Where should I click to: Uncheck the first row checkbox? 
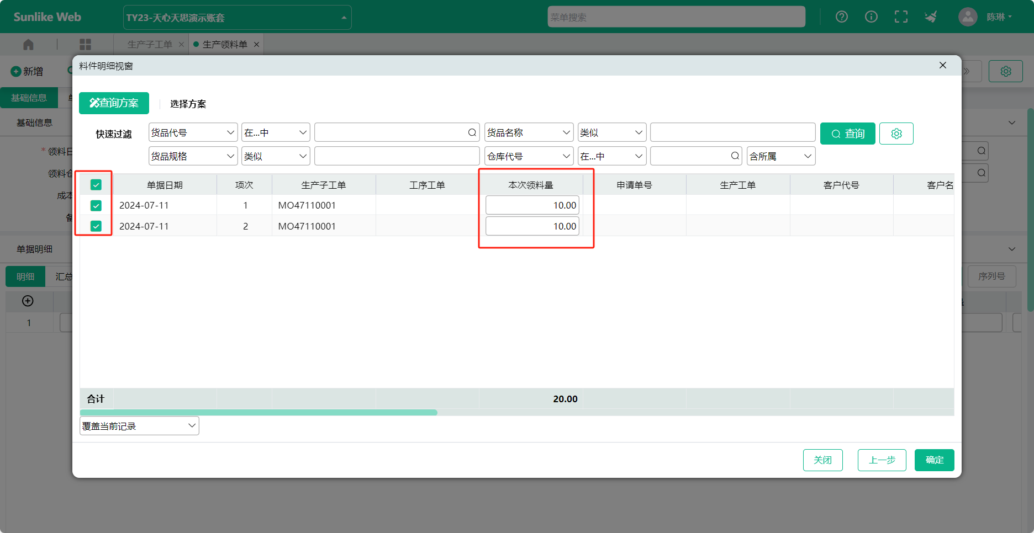(x=96, y=206)
